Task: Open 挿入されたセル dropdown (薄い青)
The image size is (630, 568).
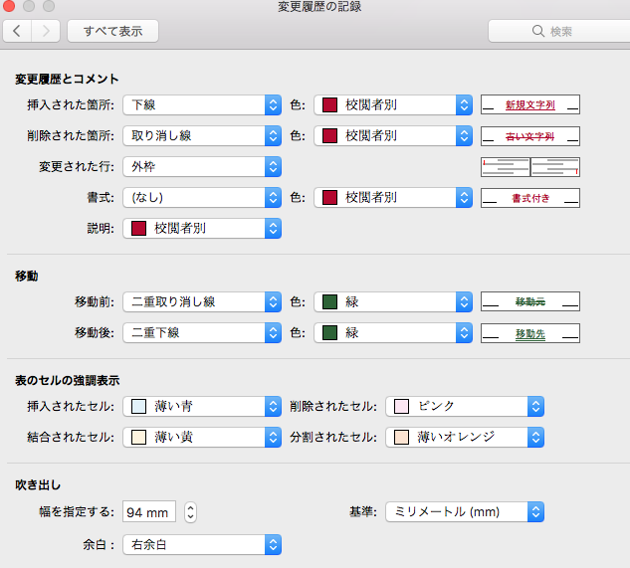Action: point(202,407)
